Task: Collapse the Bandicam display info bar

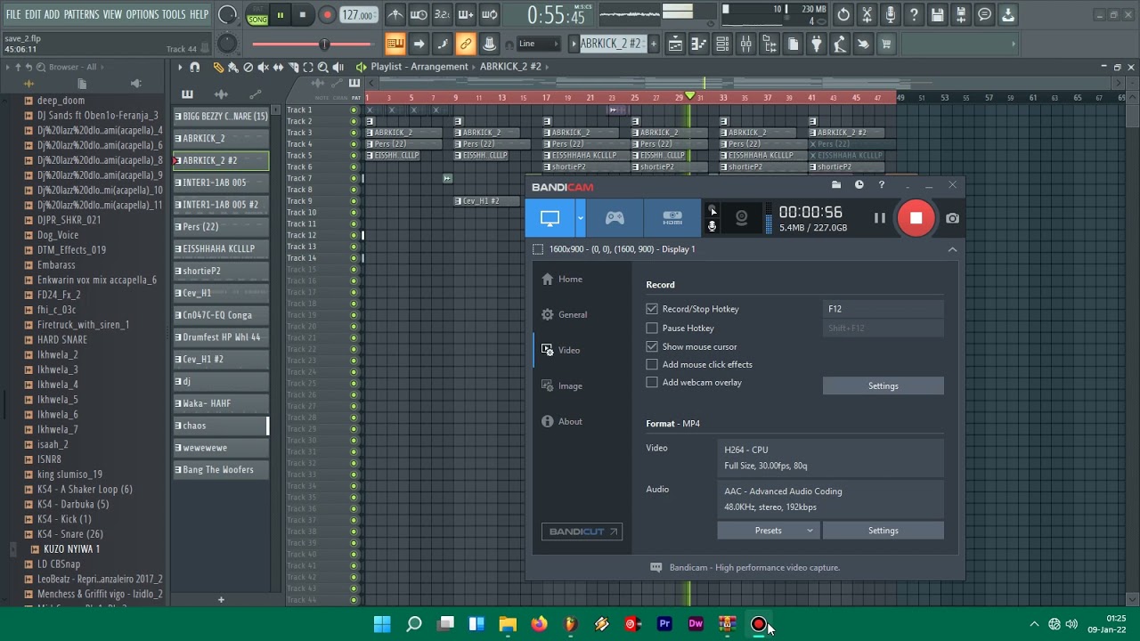Action: point(952,249)
